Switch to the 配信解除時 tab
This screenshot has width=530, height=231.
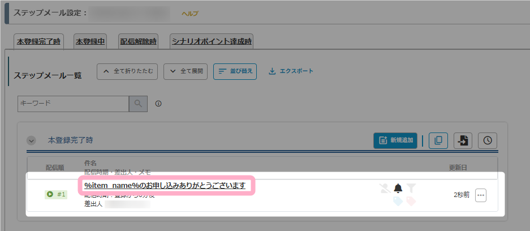click(x=139, y=41)
